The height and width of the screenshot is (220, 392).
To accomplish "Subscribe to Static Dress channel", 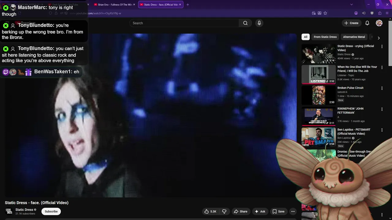I will [51, 211].
